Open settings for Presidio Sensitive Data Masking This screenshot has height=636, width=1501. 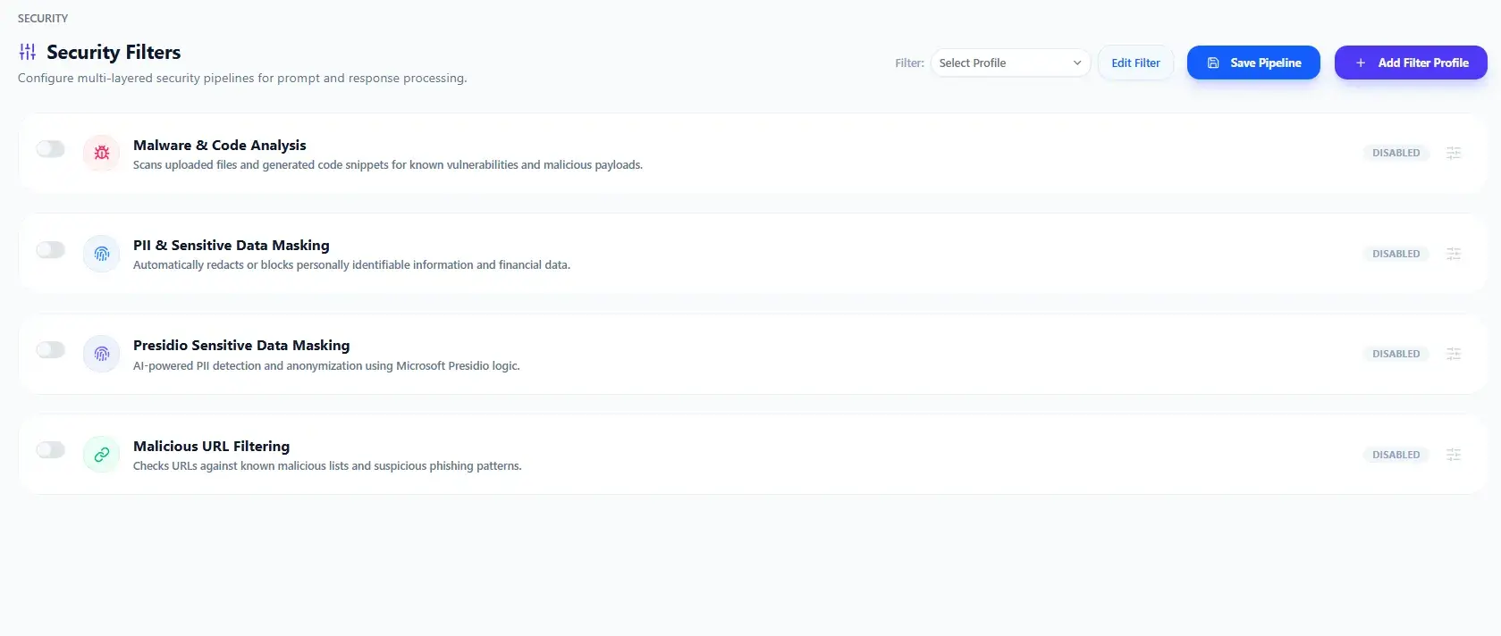coord(1454,354)
